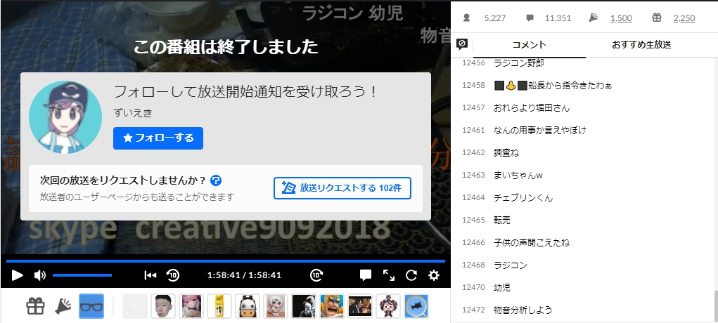Adjust the volume slider level

pos(82,275)
